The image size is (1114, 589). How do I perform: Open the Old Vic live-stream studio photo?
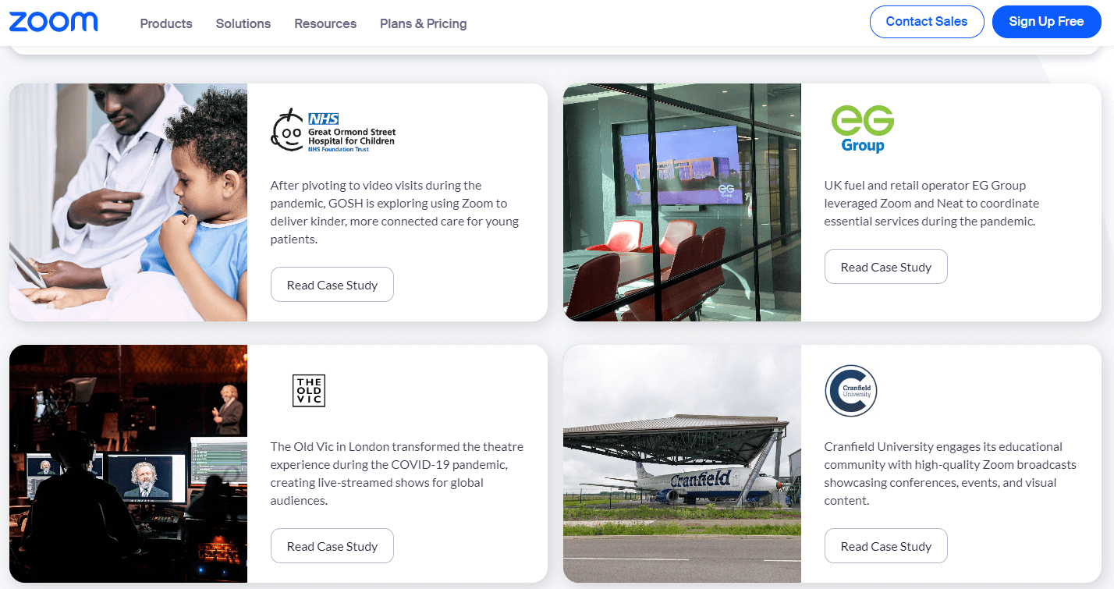click(129, 463)
